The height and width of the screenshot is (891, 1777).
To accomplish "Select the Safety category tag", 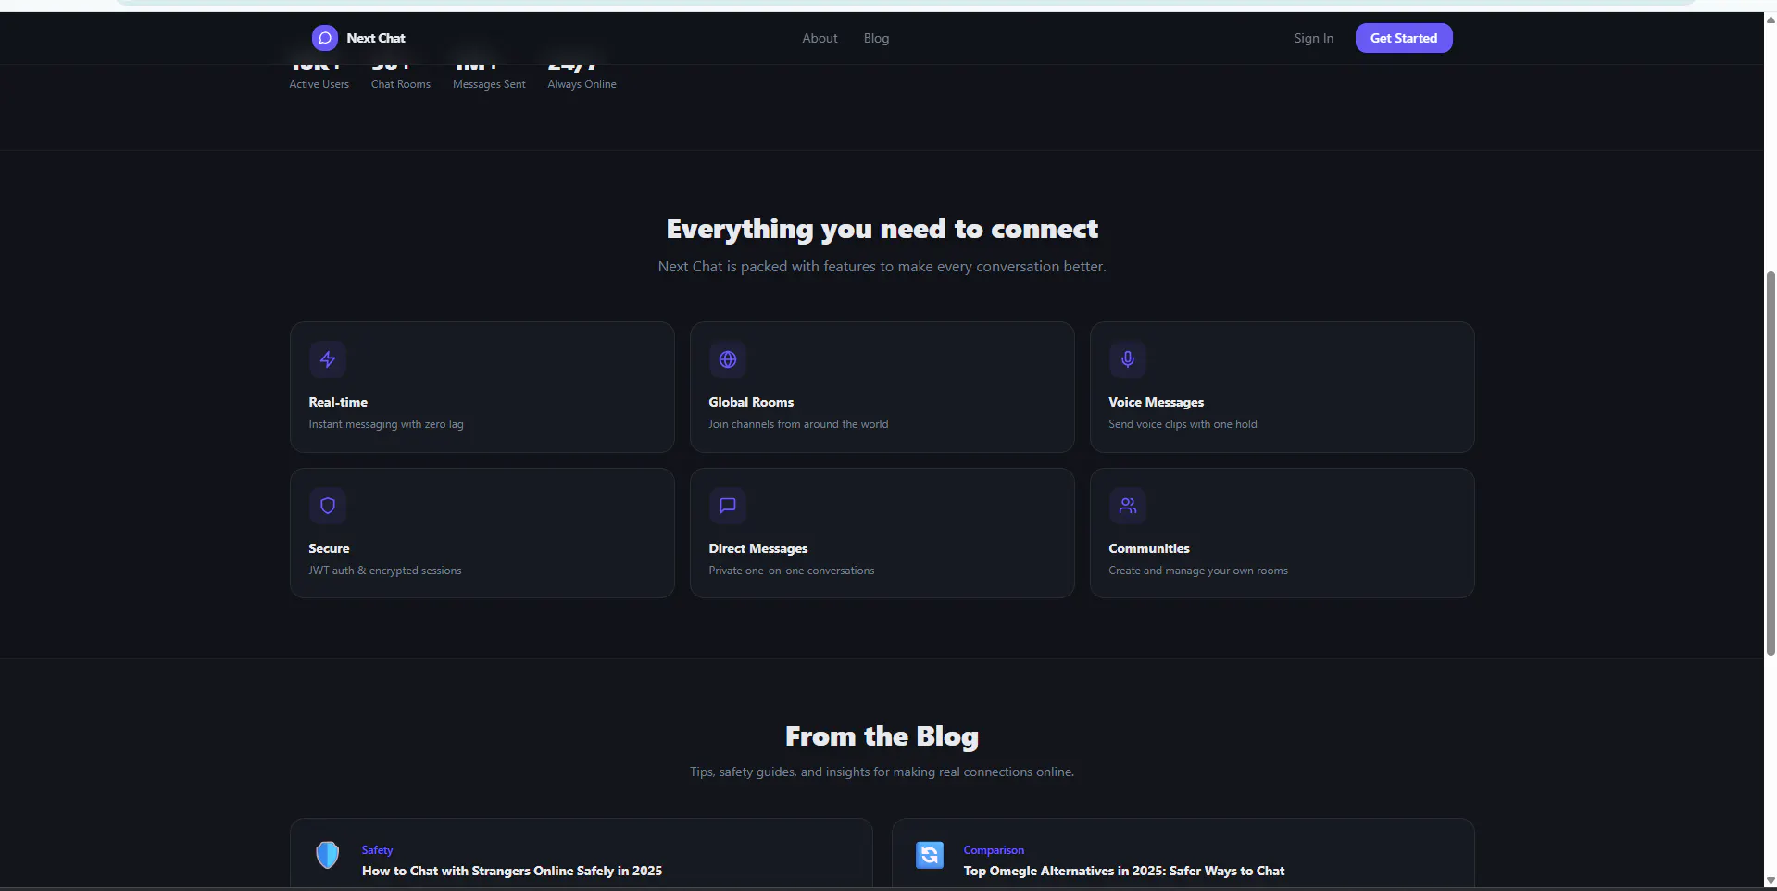I will [377, 850].
